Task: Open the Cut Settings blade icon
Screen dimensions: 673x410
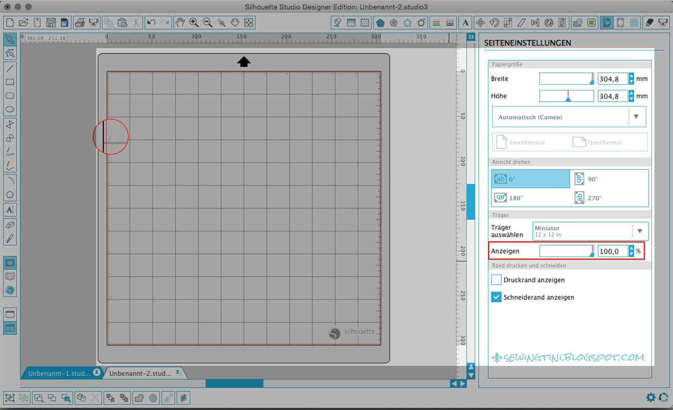Action: coord(649,23)
